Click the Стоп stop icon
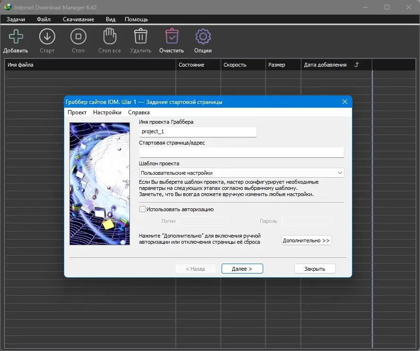 78,36
